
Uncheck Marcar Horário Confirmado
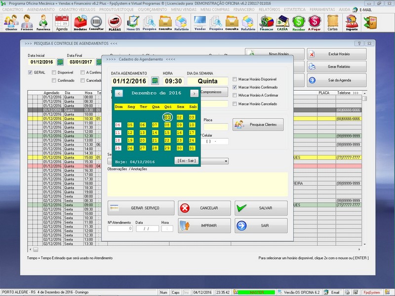(235, 87)
